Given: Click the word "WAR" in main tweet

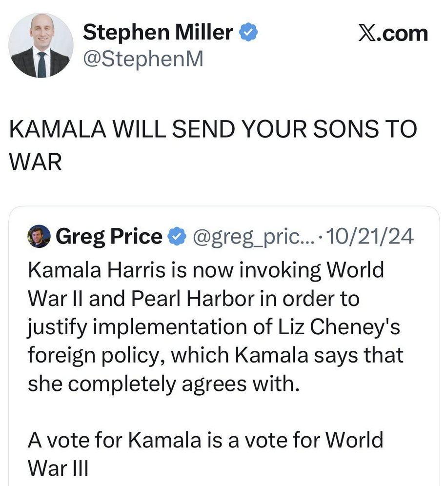Looking at the screenshot, I should pyautogui.click(x=36, y=162).
